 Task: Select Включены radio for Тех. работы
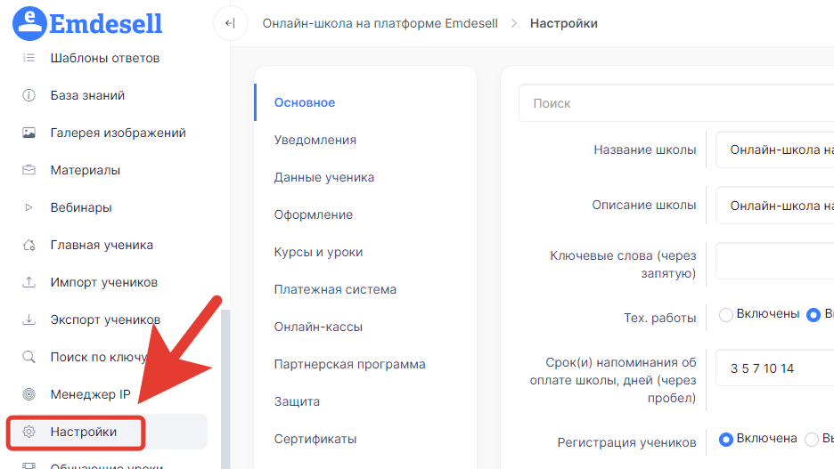725,315
